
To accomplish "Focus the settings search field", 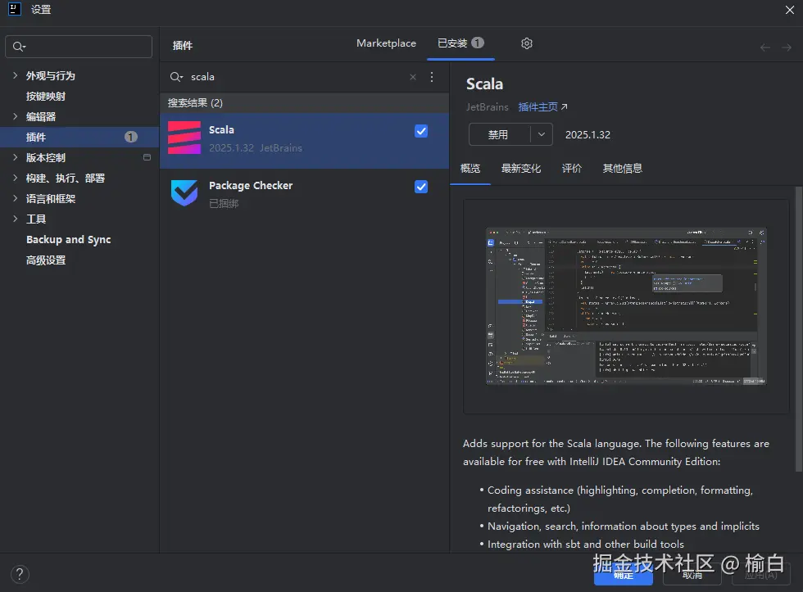I will [79, 47].
